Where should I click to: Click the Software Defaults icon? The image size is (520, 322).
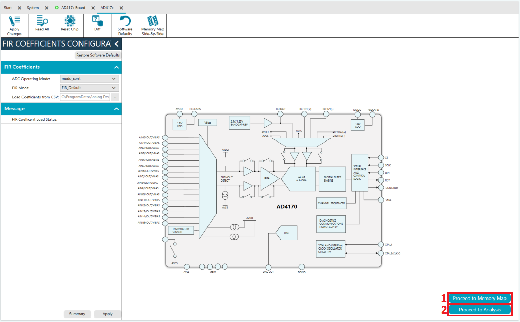point(125,26)
